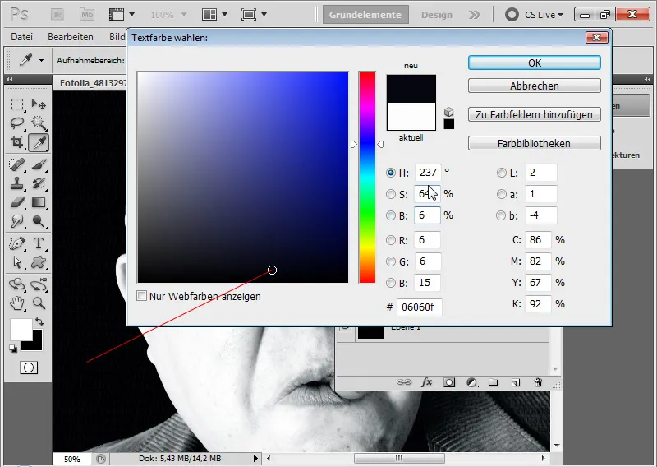Launch Bridge from application bar
Screen dimensions: 657x467
click(57, 15)
